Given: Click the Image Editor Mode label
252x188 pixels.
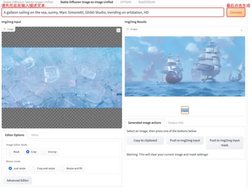Looking at the screenshot, I should (17, 145).
